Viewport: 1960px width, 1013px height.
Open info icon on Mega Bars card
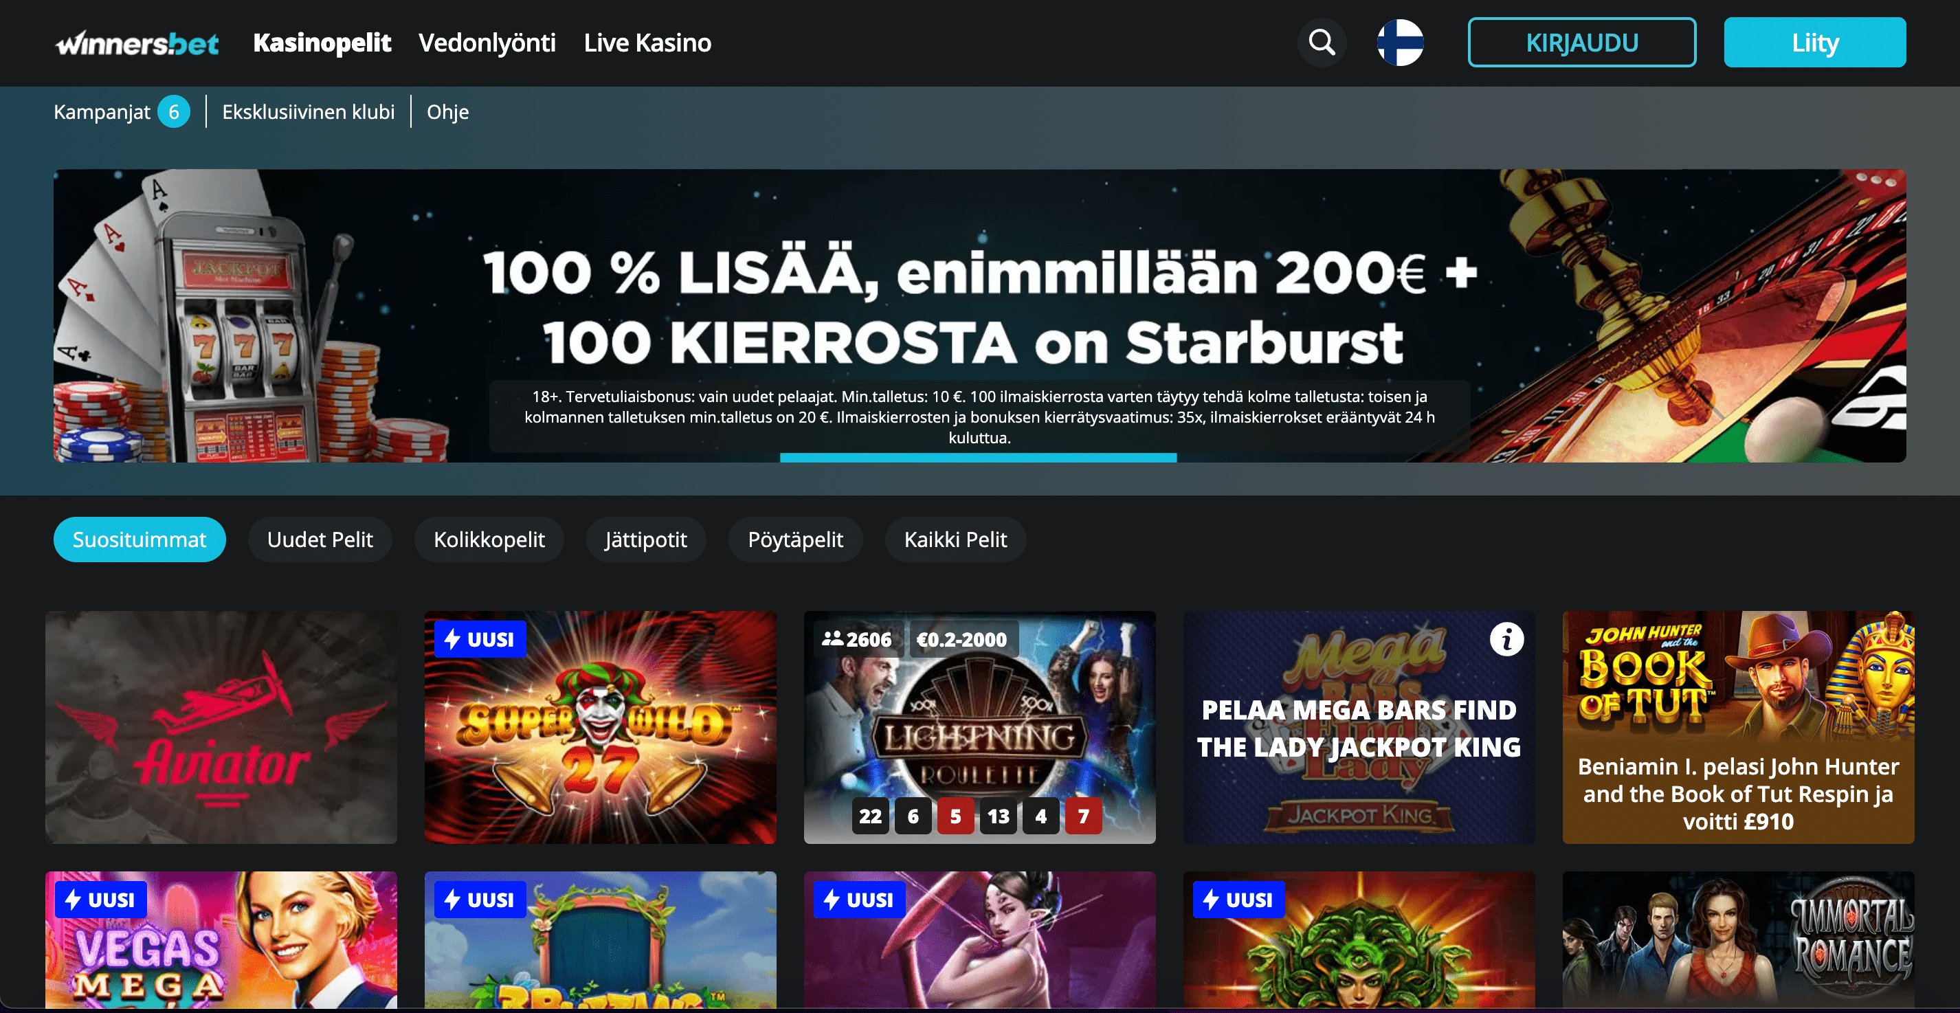pos(1506,638)
